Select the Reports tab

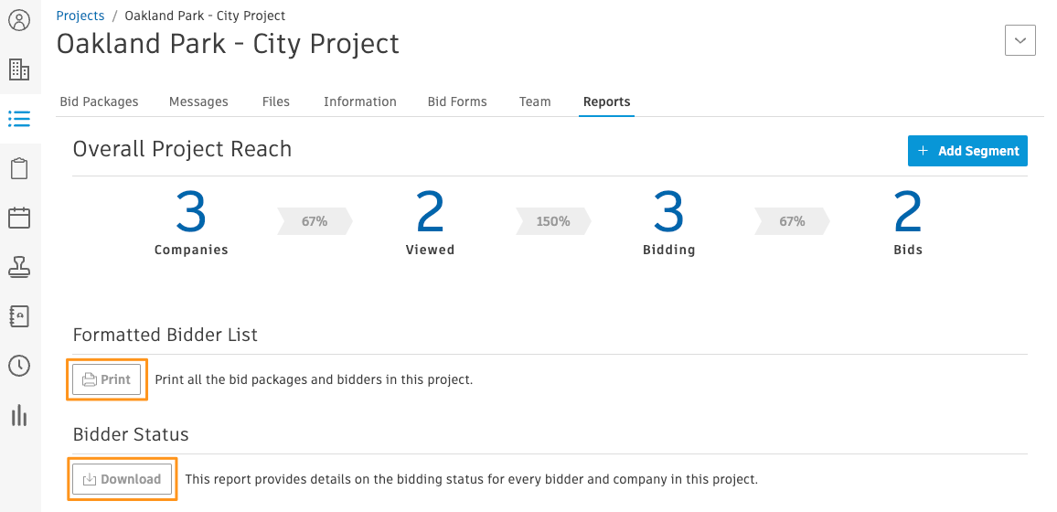pyautogui.click(x=607, y=101)
